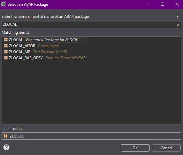Confirm selection with OK button

coord(135,148)
